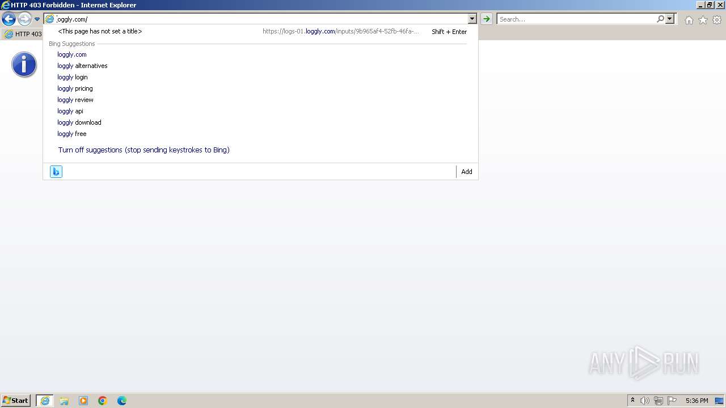Click Internet Explorer logo in title bar
The width and height of the screenshot is (726, 408).
6,5
